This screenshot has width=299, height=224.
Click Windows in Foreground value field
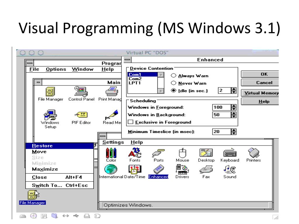(x=222, y=107)
